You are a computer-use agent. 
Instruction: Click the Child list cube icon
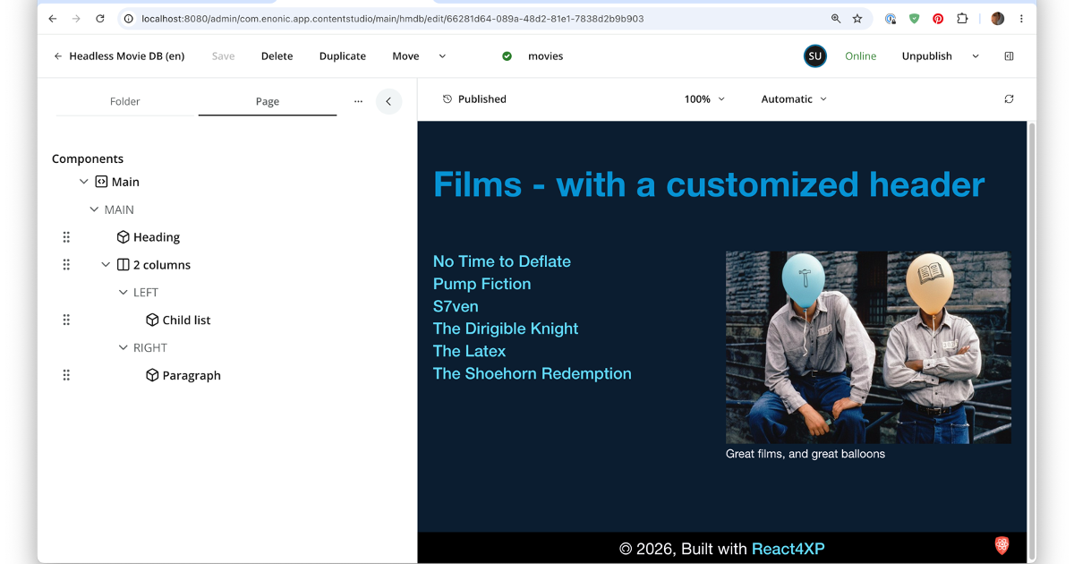pos(152,320)
